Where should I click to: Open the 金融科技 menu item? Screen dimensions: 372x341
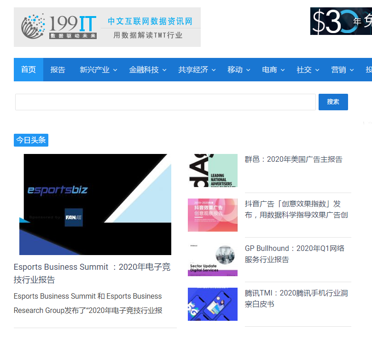click(144, 69)
